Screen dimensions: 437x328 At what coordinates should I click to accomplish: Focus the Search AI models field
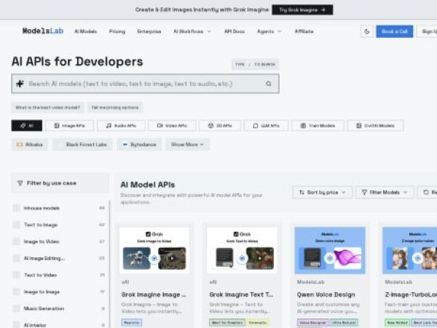[145, 84]
